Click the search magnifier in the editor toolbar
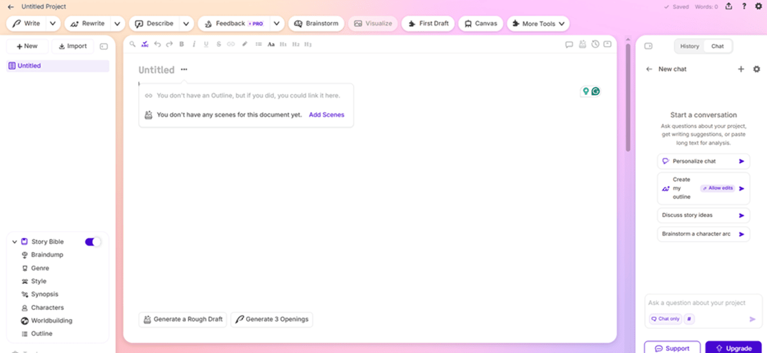 tap(132, 44)
